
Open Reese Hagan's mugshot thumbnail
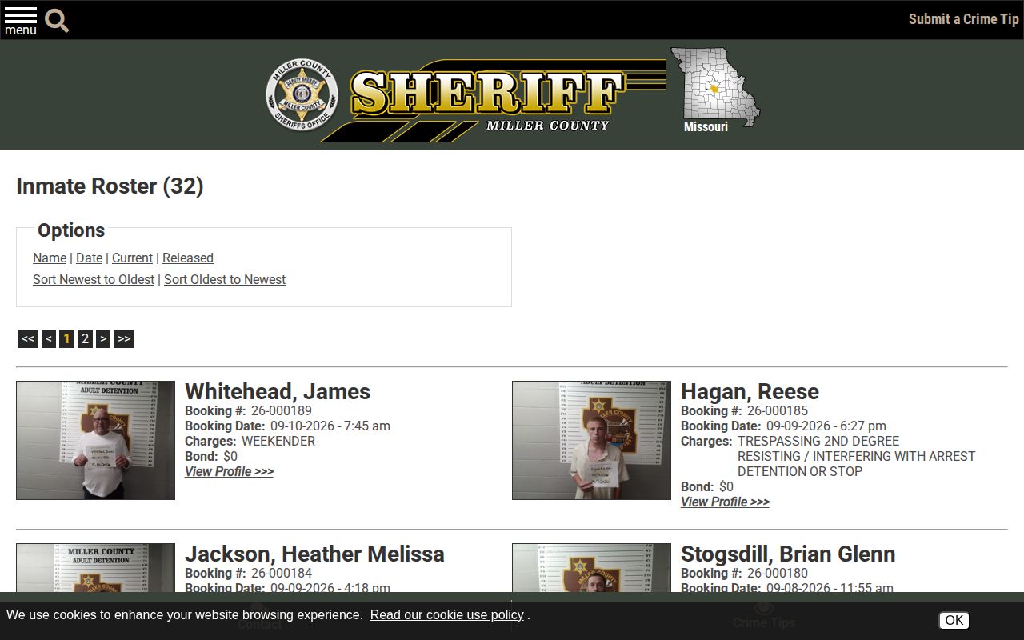coord(591,440)
